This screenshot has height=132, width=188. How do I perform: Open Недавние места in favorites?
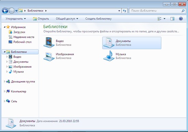pyautogui.click(x=24, y=37)
